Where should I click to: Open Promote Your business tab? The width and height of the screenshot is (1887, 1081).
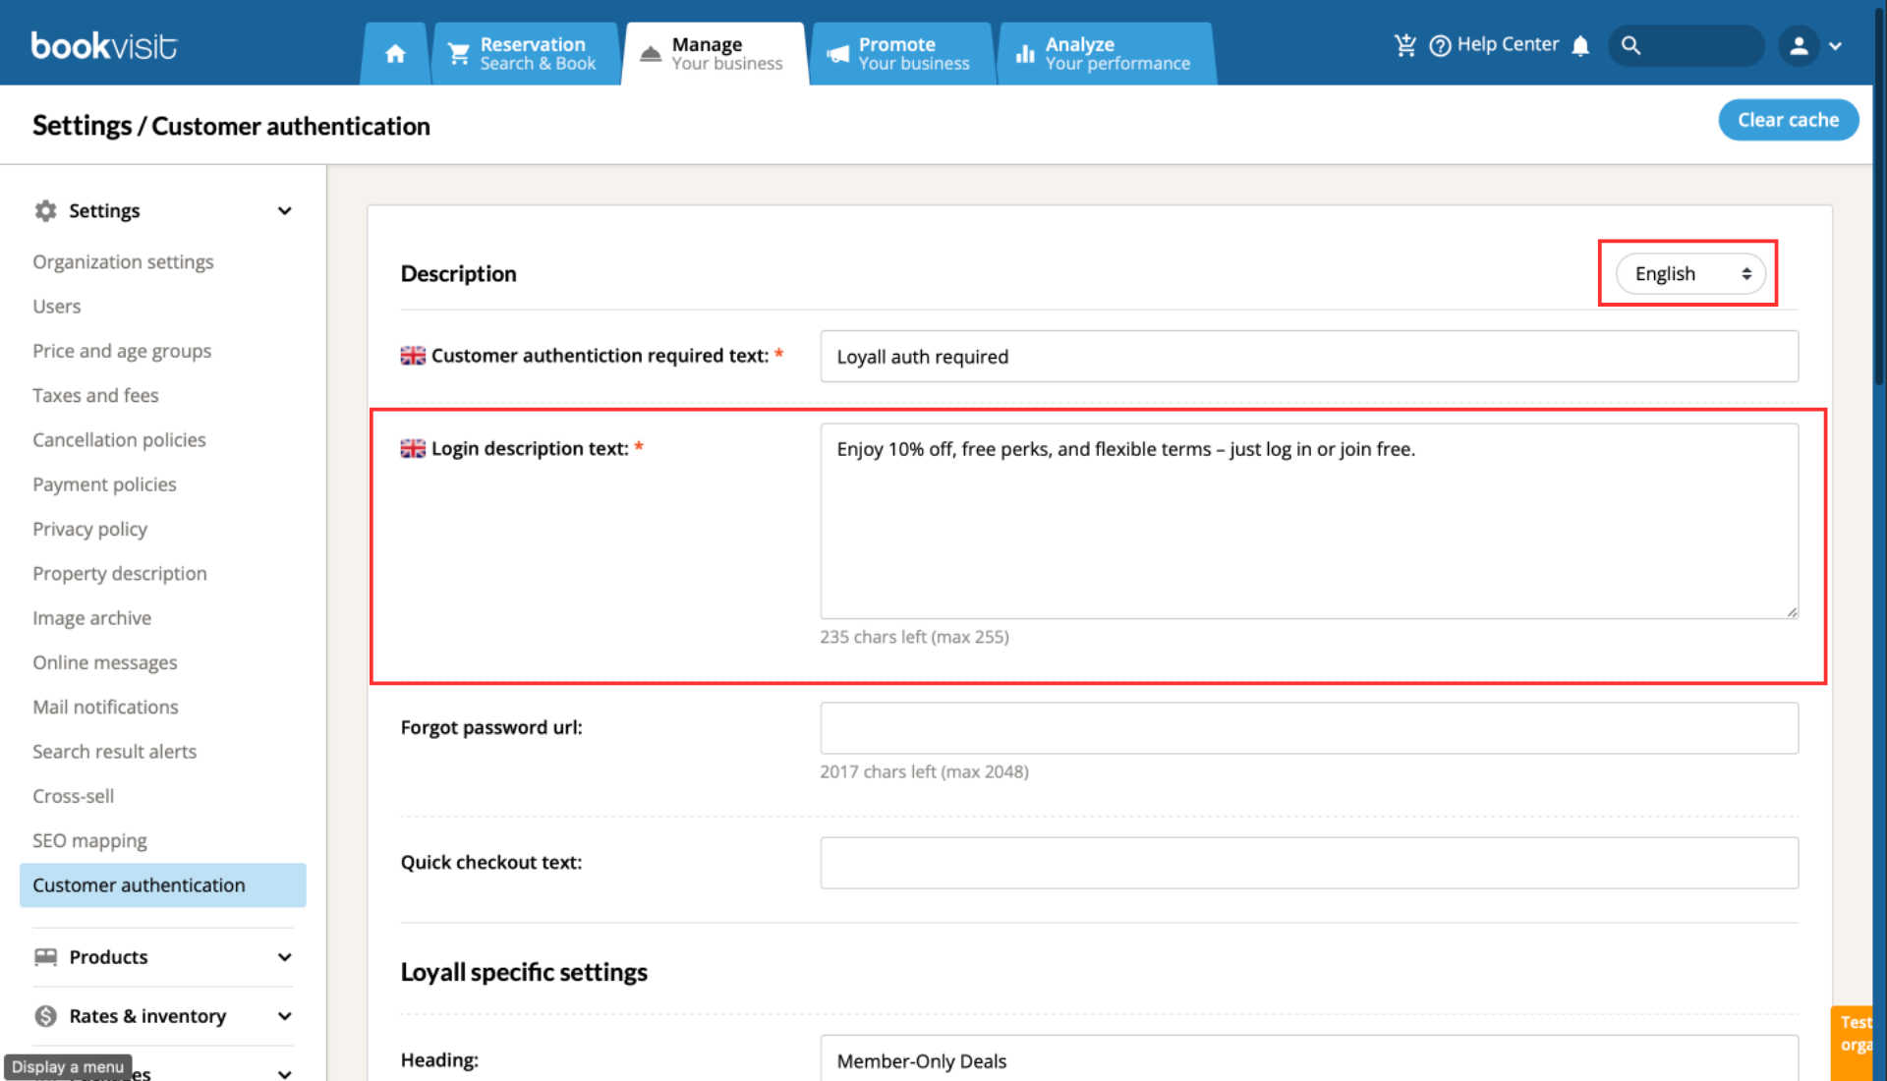(902, 54)
